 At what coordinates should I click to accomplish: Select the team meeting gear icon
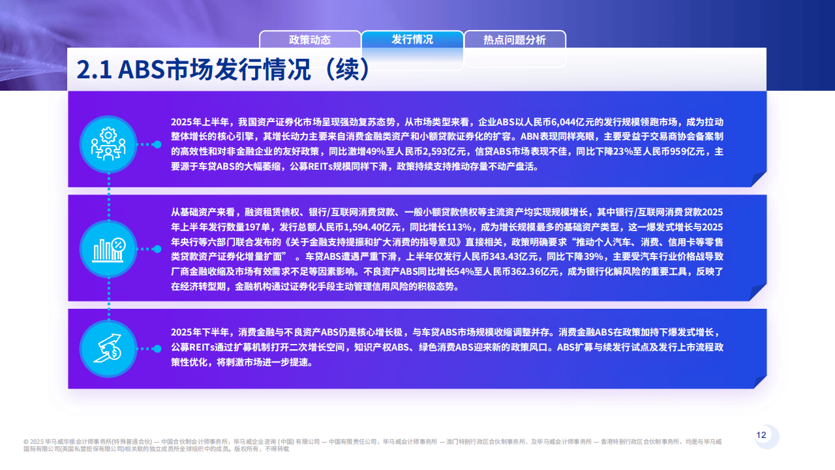(x=108, y=144)
